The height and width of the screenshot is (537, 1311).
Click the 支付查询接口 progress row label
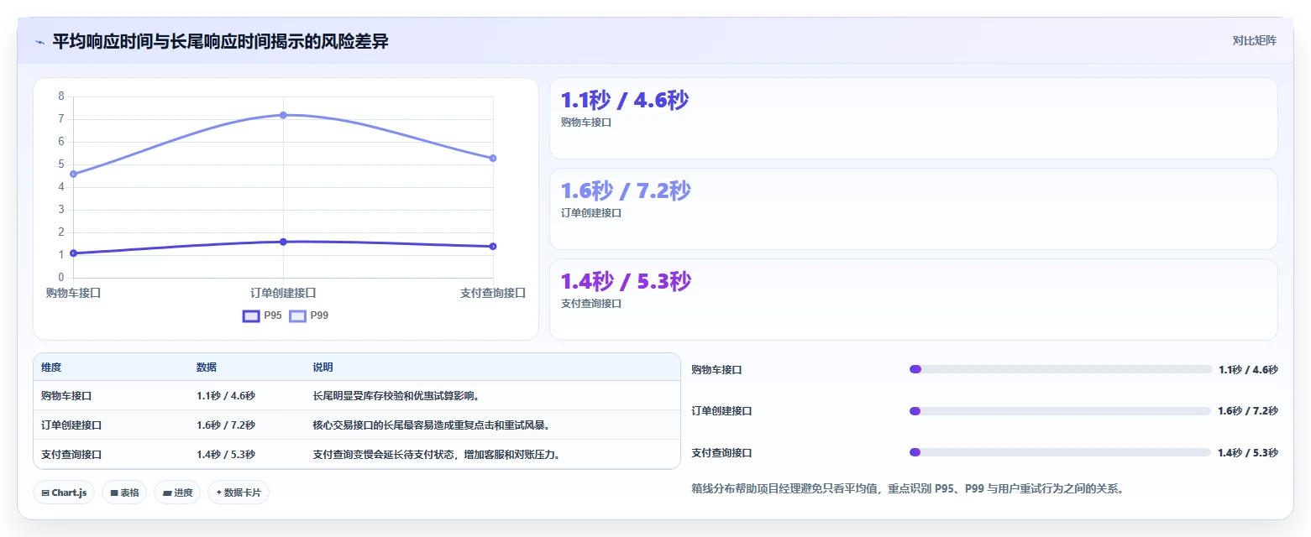coord(721,453)
